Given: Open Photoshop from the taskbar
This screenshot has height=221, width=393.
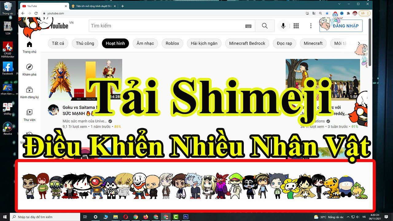Looking at the screenshot, I should click(186, 217).
